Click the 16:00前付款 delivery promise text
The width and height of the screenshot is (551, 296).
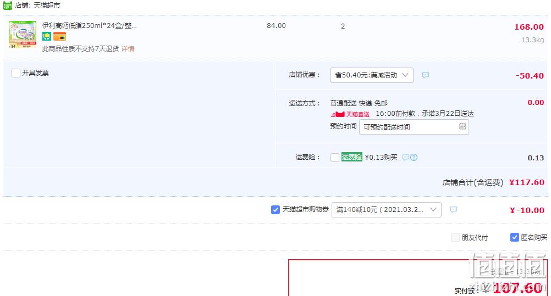click(x=425, y=114)
